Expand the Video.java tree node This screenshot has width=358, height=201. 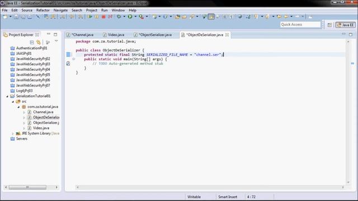coord(24,128)
